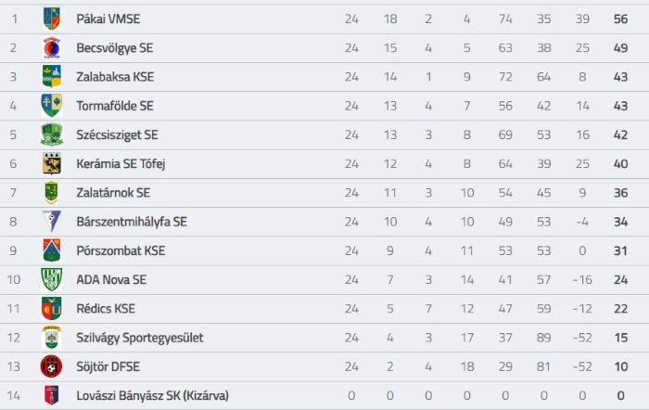The image size is (649, 410).
Task: Click Pákai VMSE's 56 points value
Action: tap(620, 19)
